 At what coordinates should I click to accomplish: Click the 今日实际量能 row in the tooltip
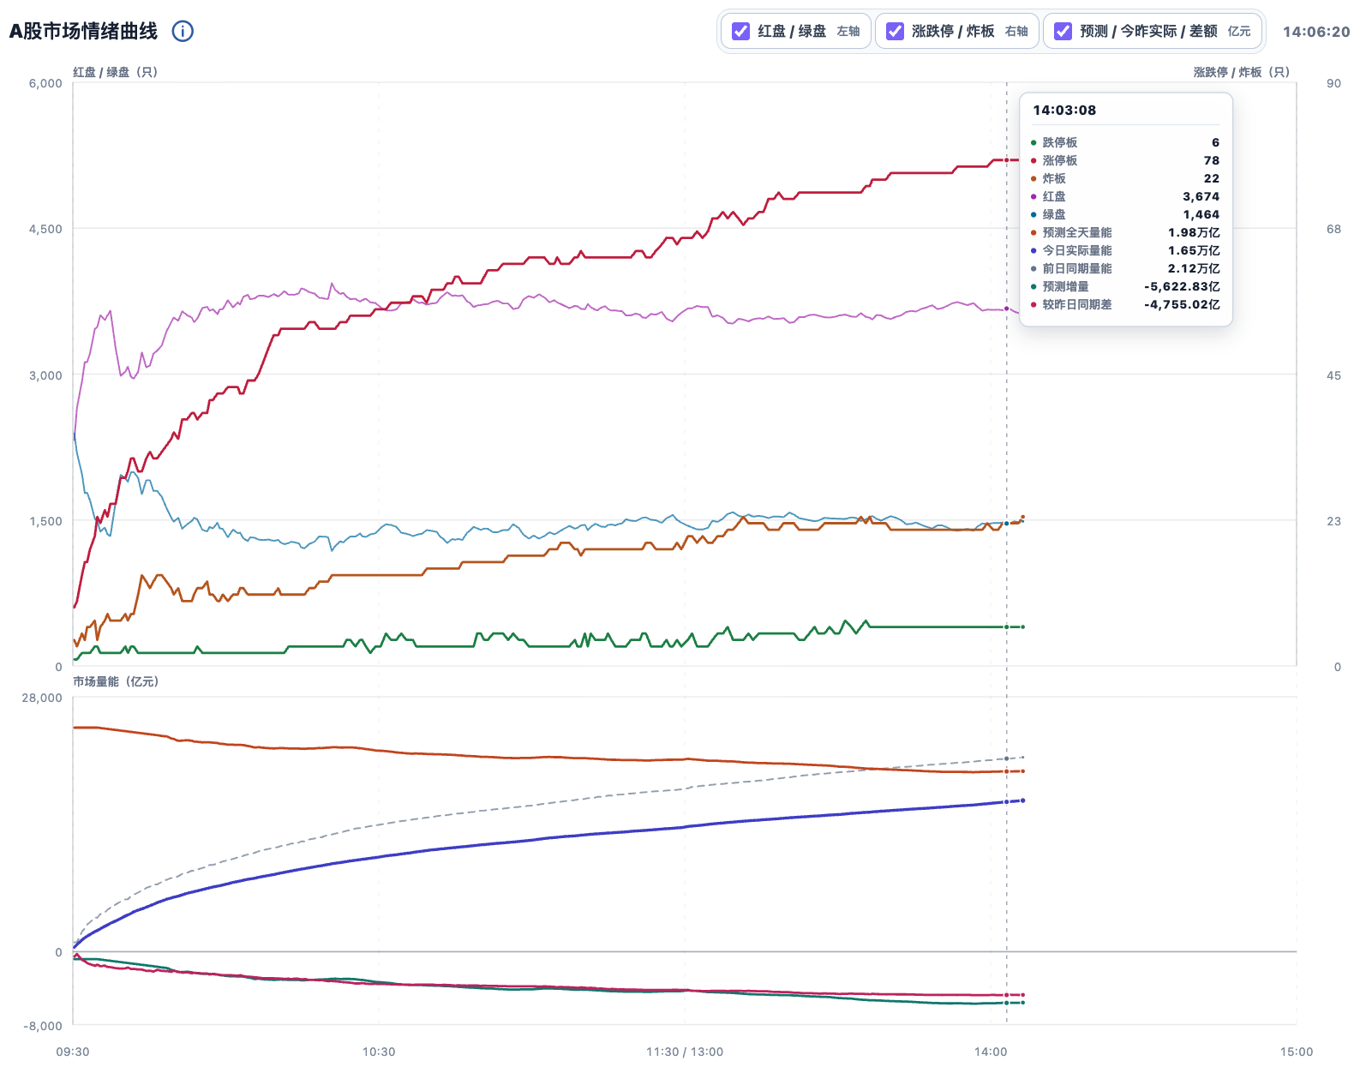[1125, 250]
